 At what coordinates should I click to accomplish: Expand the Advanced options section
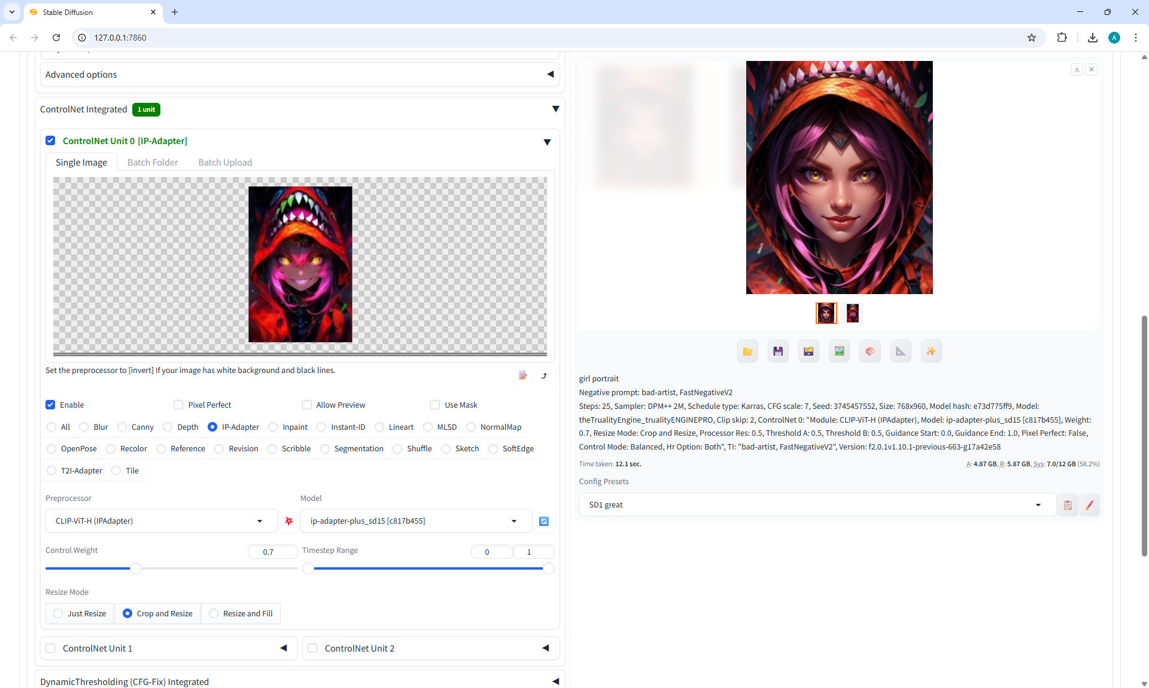click(x=550, y=75)
